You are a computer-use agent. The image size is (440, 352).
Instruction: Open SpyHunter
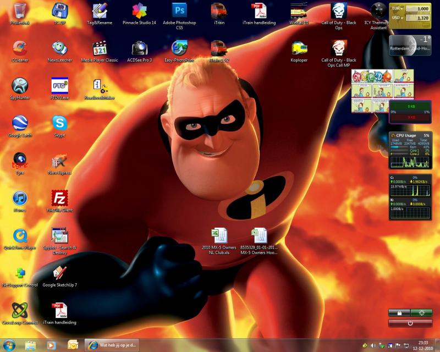[20, 89]
